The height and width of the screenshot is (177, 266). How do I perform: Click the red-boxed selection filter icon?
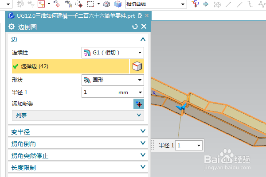41,4
